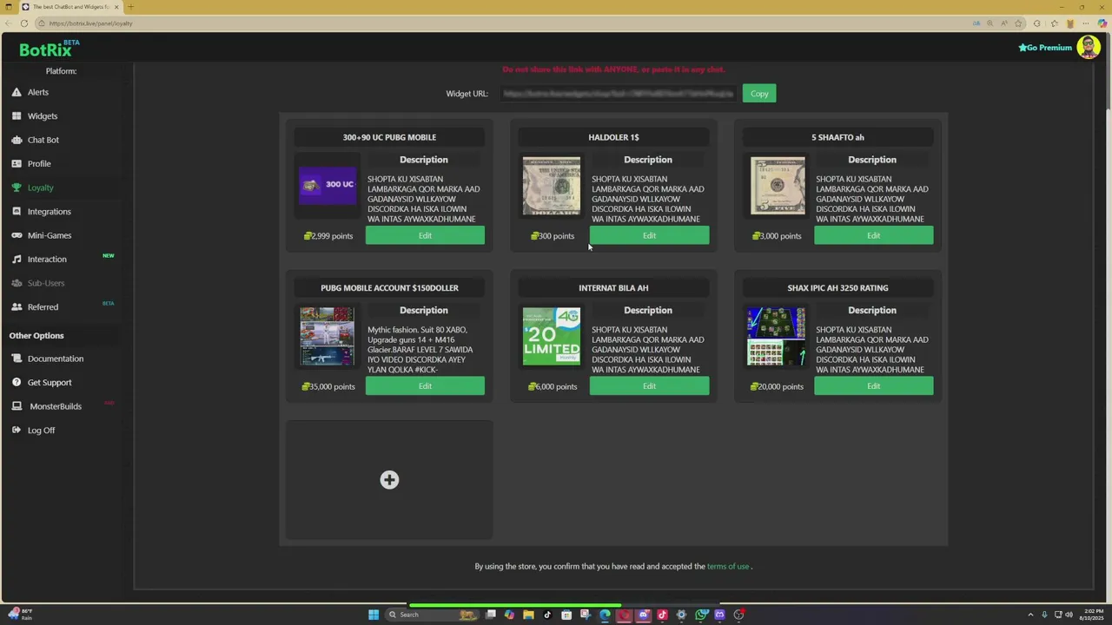Screen dimensions: 1112x625
Task: Click the 35,000 points price label
Action: click(x=328, y=386)
